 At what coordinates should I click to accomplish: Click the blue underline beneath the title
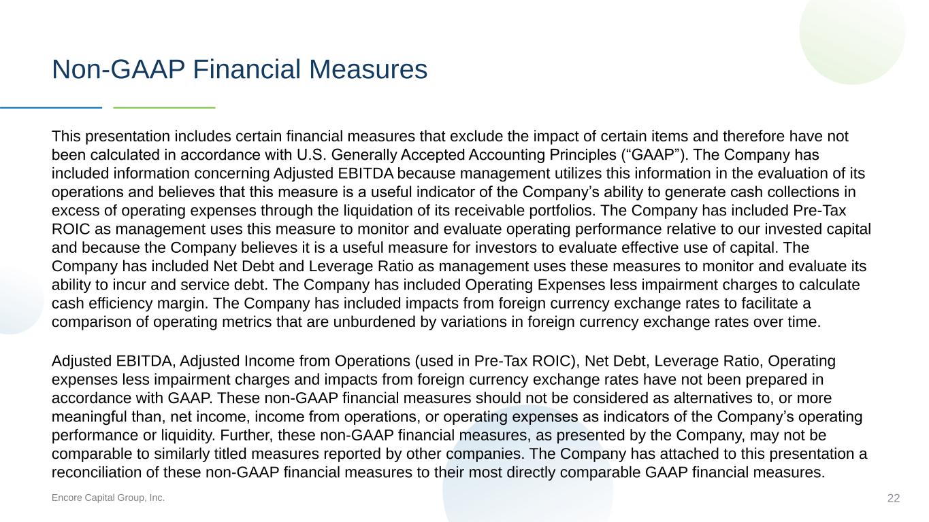click(x=51, y=107)
